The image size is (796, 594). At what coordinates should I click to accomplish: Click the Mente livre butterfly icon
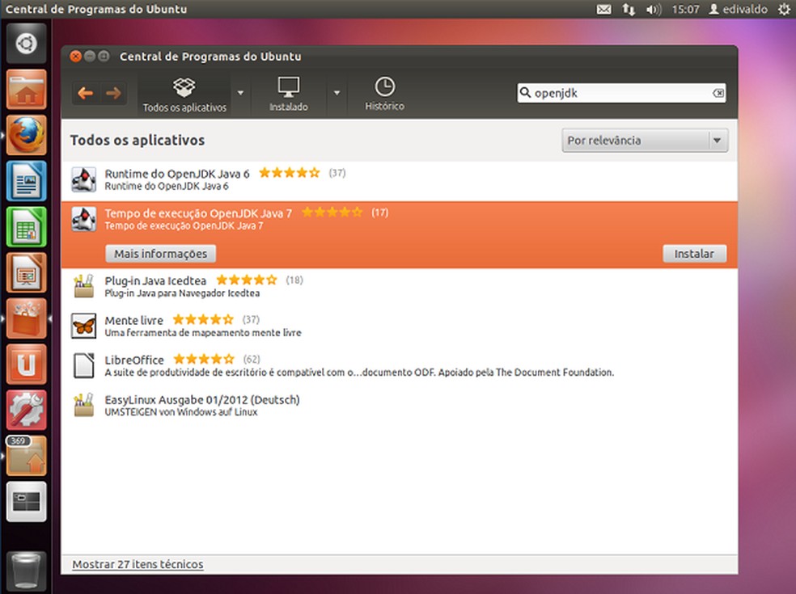tap(84, 326)
